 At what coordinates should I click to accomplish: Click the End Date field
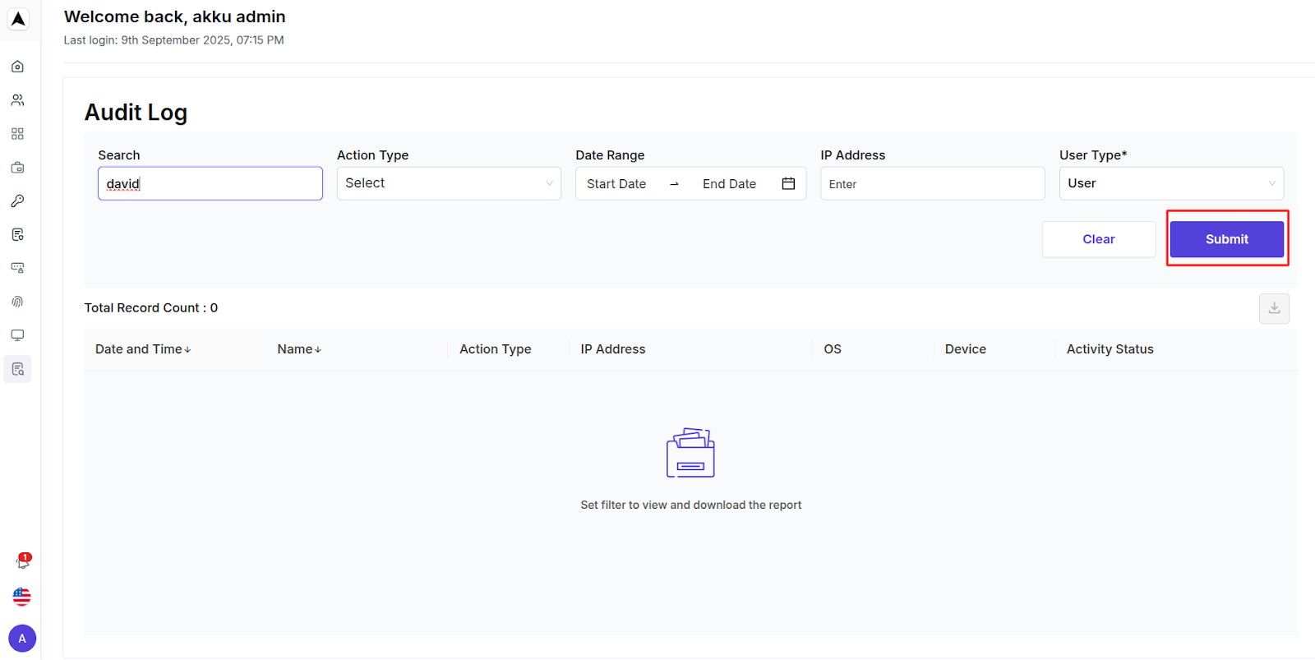(x=729, y=184)
